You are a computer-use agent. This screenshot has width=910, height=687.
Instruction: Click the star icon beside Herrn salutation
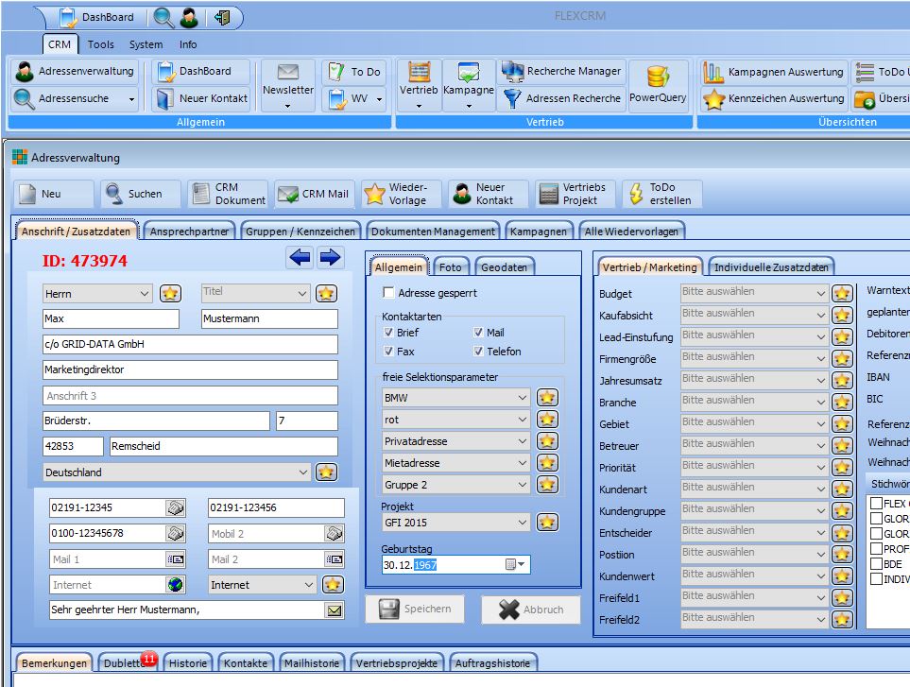[171, 294]
